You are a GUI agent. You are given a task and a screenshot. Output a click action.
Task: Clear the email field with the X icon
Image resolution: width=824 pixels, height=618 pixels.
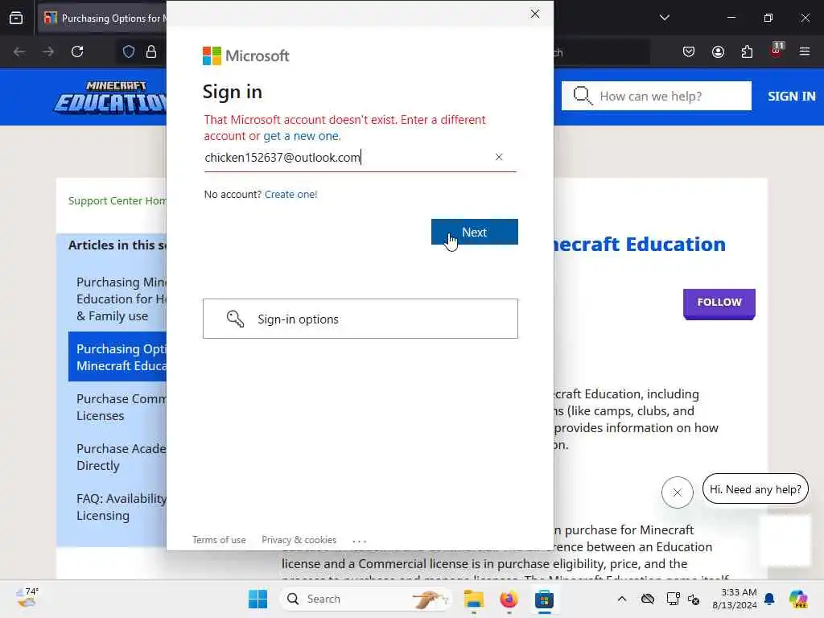tap(499, 157)
